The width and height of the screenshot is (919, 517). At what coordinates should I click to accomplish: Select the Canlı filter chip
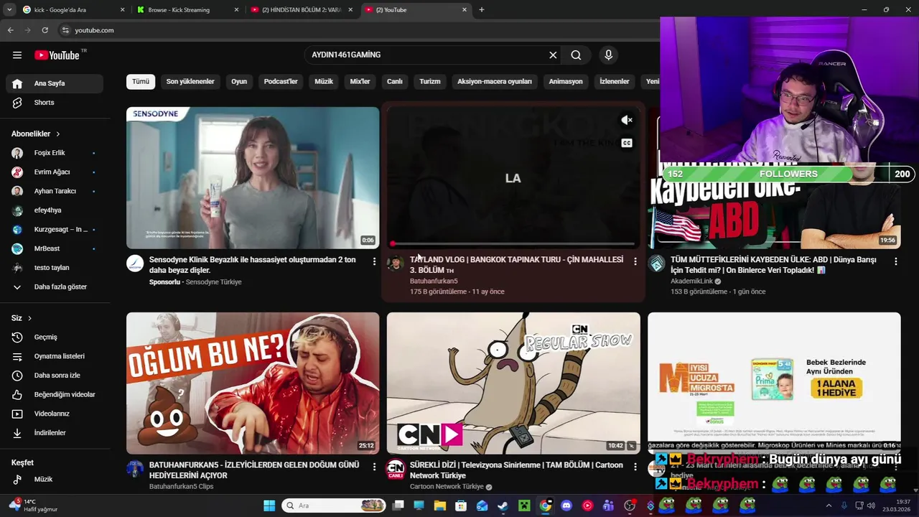[395, 82]
